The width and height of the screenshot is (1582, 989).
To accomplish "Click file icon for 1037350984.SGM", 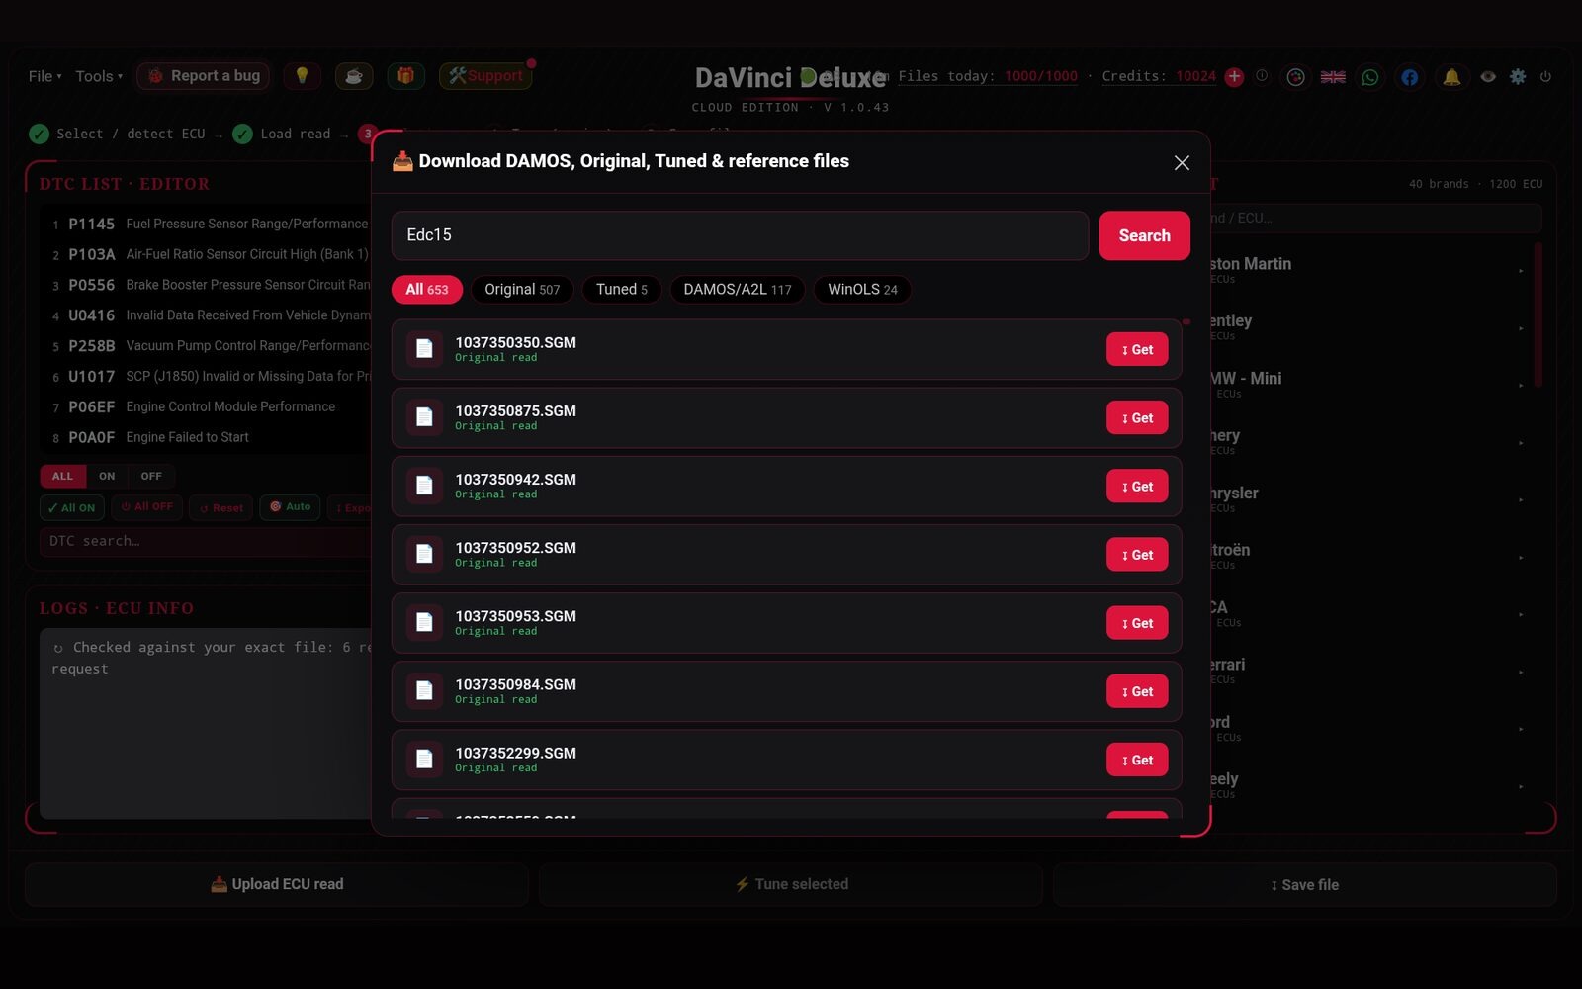I will (424, 690).
